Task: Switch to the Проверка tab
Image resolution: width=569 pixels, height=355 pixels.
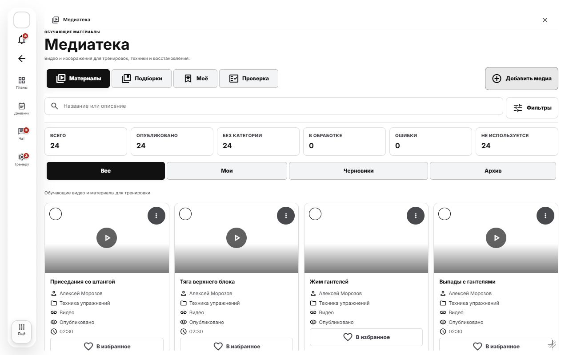Action: [x=248, y=79]
